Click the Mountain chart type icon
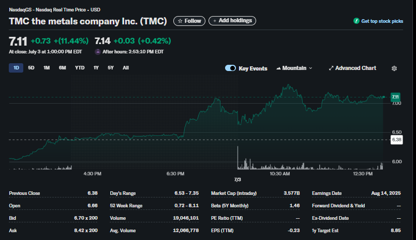416x240 pixels. pos(278,68)
